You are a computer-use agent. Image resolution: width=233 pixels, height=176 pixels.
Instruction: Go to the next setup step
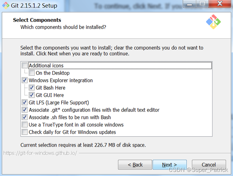click(169, 165)
